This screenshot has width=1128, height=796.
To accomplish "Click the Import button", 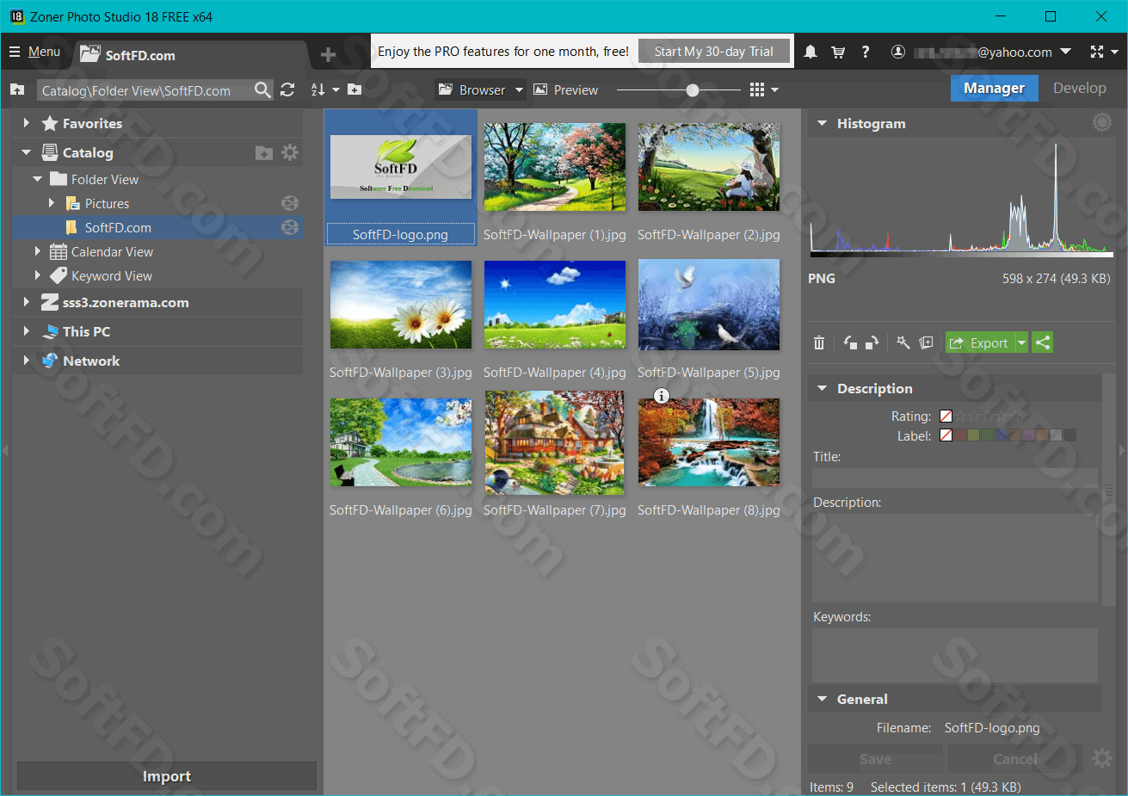I will 167,776.
